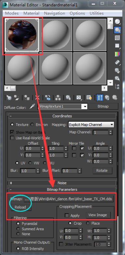Click Go Forward to Sibling icon
Image resolution: width=125 pixels, height=255 pixels.
click(115, 98)
